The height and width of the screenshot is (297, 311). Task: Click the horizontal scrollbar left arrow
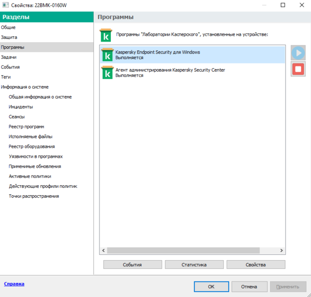point(103,250)
